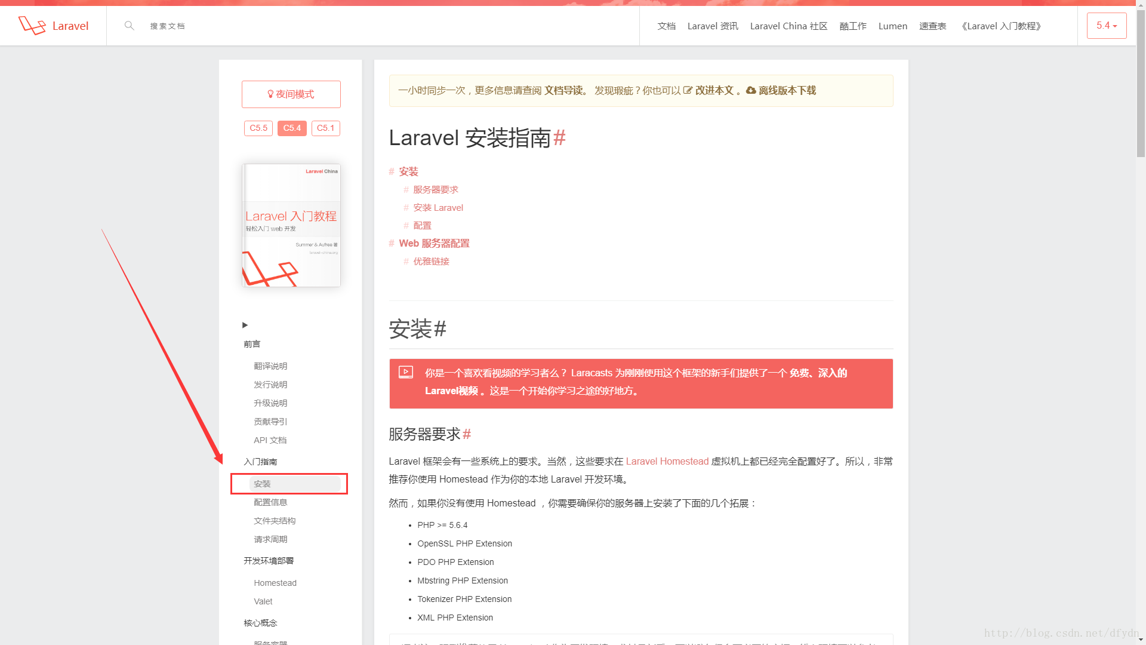Open the Lumen nav item

(893, 26)
